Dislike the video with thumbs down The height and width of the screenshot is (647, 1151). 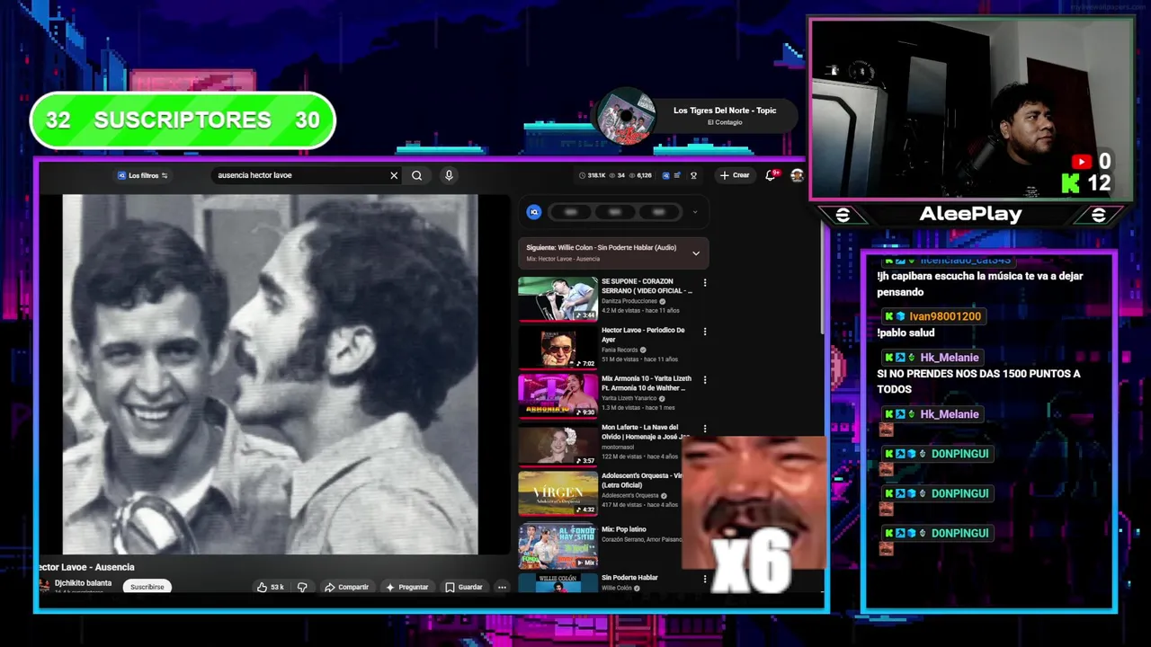pos(302,587)
